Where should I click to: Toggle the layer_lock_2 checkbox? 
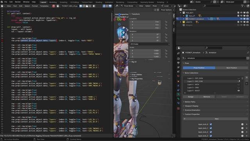pos(211,132)
